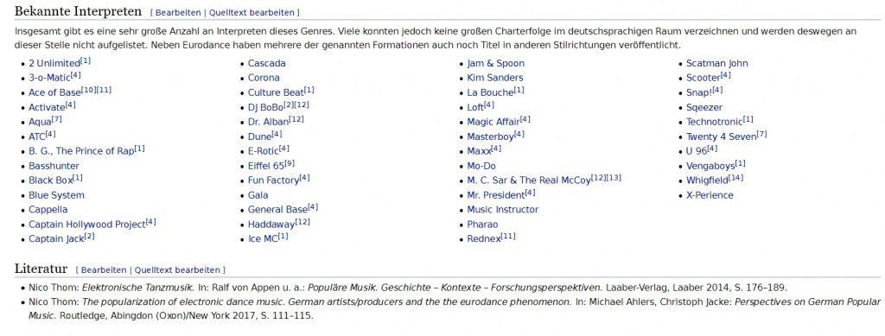
Task: Follow the Captain Hollywood Project link
Action: [x=87, y=225]
